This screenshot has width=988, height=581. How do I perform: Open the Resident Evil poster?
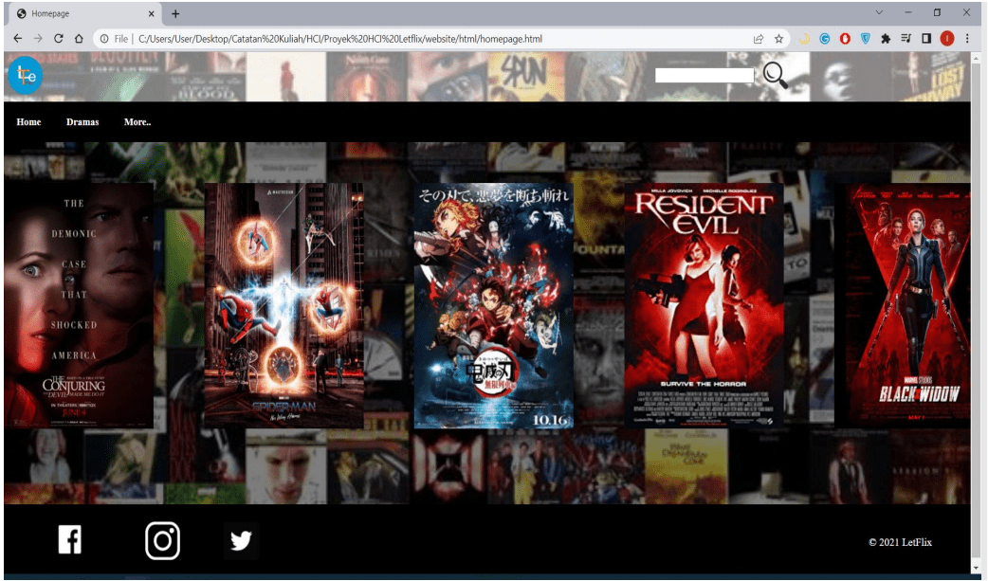(704, 305)
